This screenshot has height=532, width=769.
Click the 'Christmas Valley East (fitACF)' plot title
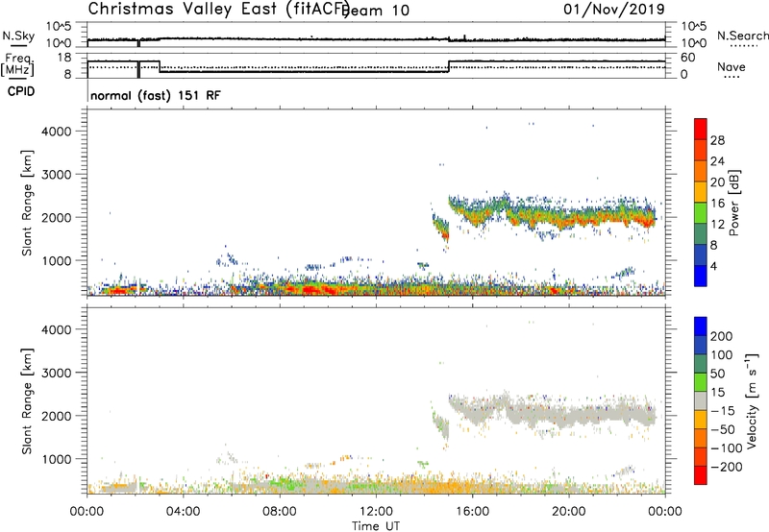click(219, 9)
